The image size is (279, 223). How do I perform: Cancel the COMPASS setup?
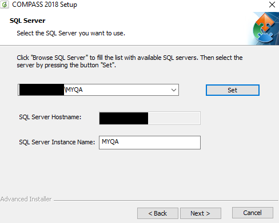pos(253,213)
